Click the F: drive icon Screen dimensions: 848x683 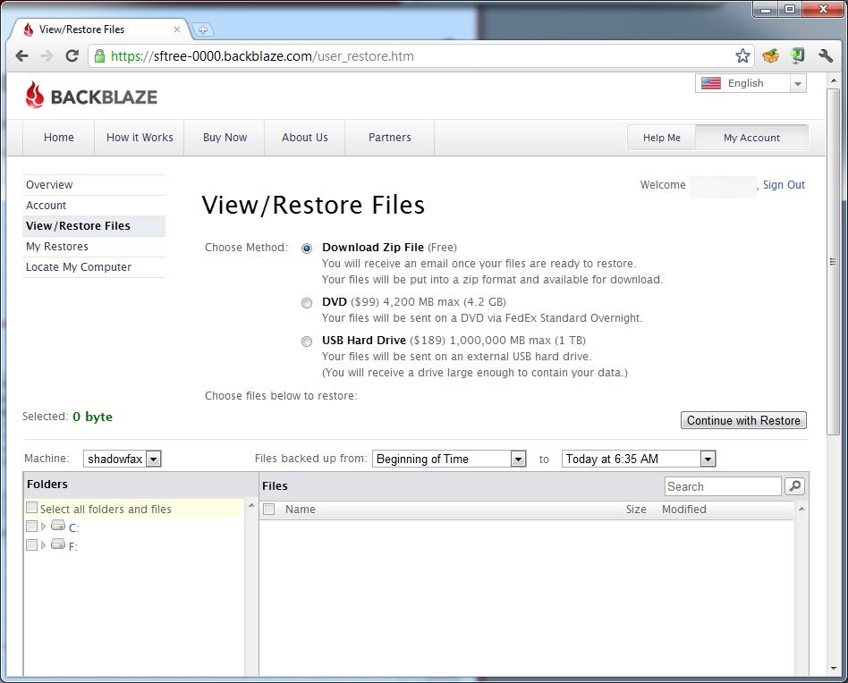tap(58, 544)
